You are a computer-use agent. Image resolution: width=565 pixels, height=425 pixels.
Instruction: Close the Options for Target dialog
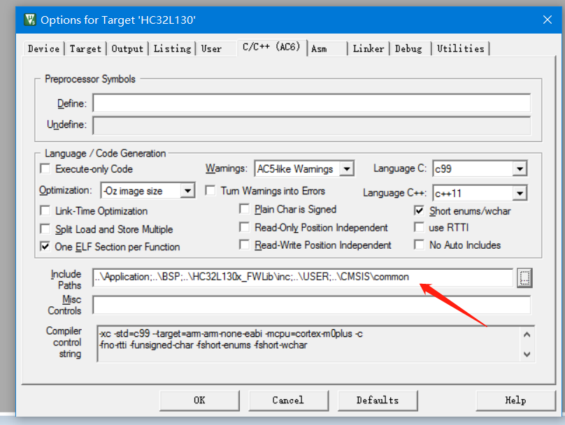pos(548,20)
